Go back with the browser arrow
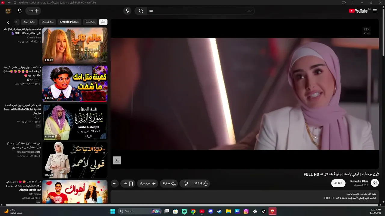385x216 pixels. point(9,3)
